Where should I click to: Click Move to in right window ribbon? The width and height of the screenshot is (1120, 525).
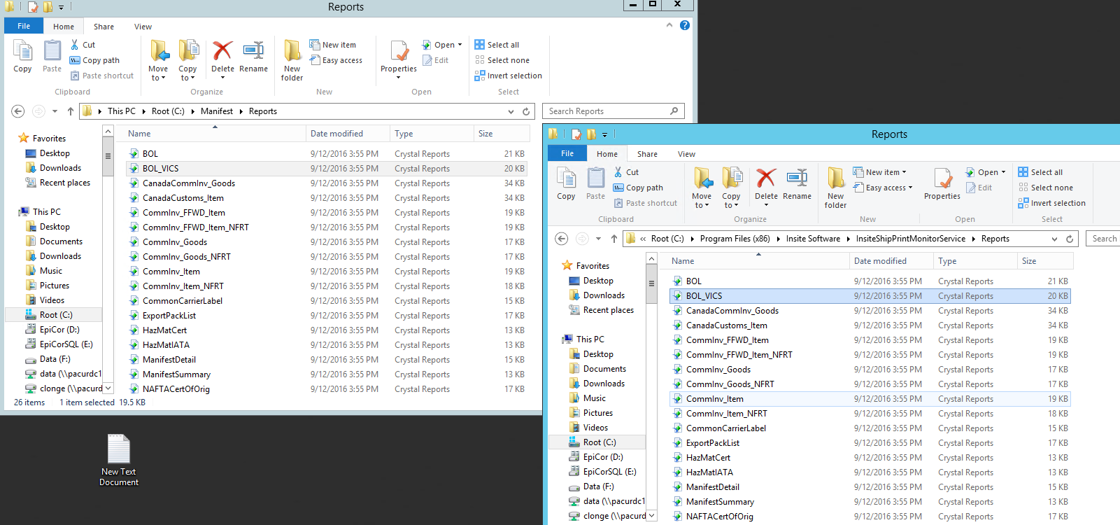(x=702, y=188)
